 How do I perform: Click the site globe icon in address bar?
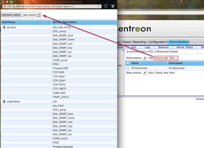[x=4, y=6]
